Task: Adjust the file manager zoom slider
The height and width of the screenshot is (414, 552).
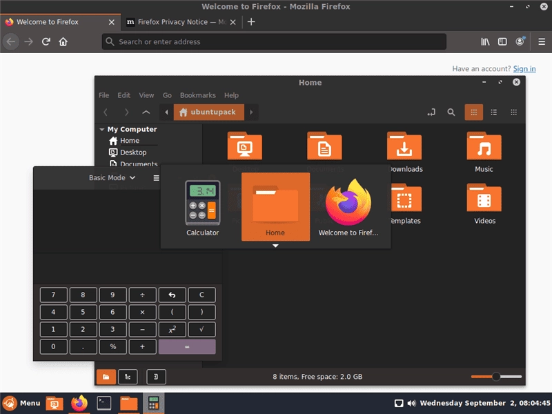Action: pos(496,377)
